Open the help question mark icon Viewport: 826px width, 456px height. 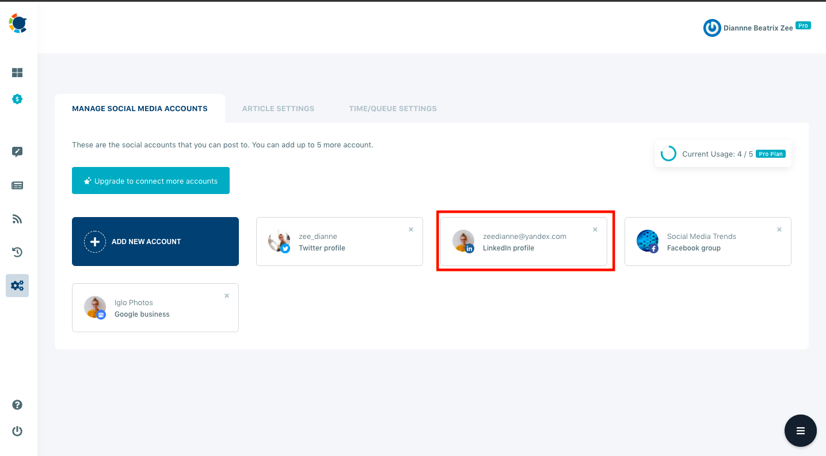(17, 405)
